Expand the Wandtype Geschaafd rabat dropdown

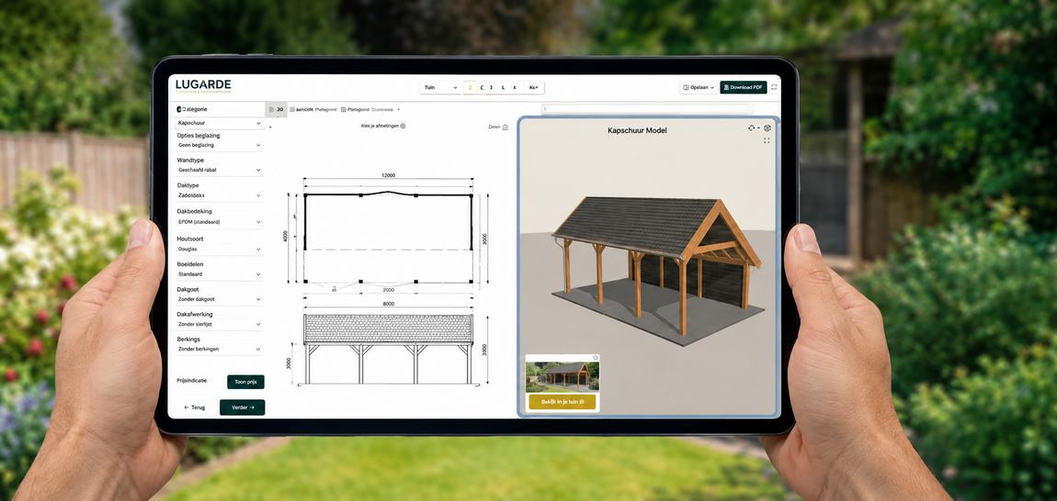coord(219,171)
